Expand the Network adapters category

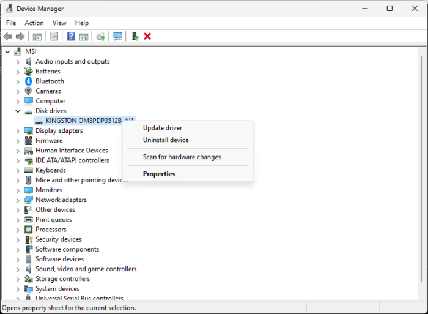pos(18,200)
